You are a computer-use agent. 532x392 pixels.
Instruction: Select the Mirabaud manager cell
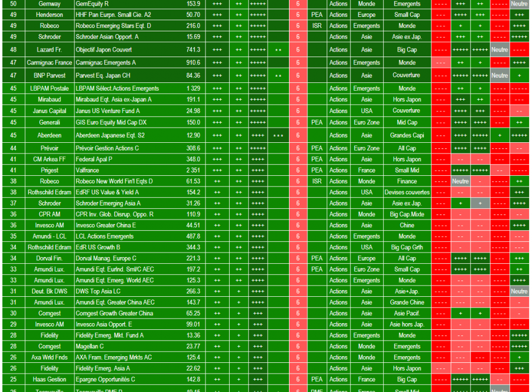(x=49, y=100)
